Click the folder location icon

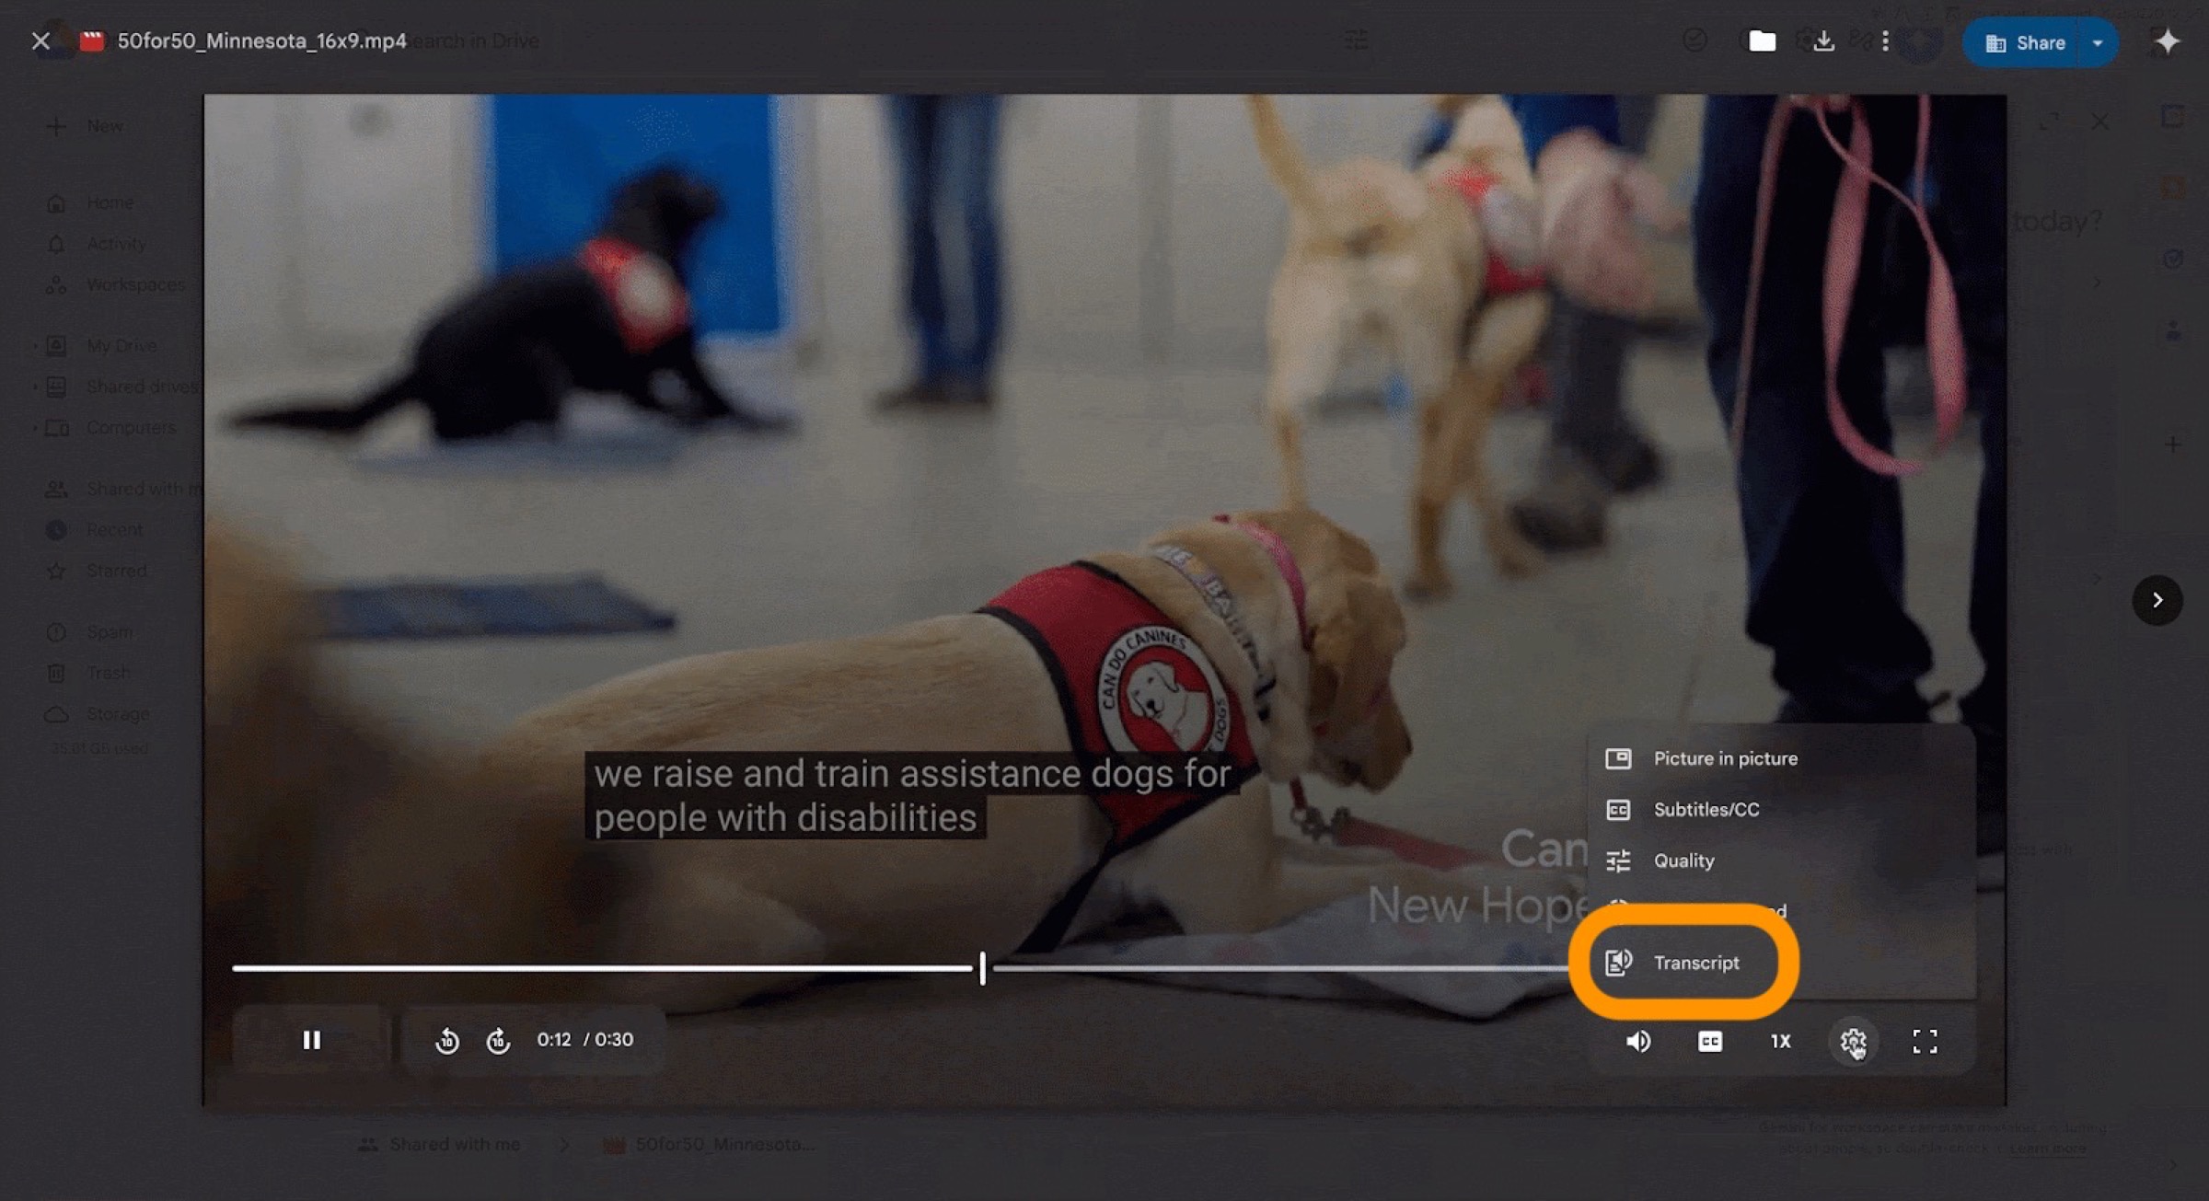tap(1762, 41)
